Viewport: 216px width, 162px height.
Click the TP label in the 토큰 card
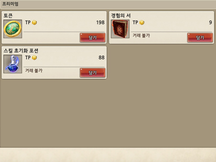pyautogui.click(x=28, y=22)
